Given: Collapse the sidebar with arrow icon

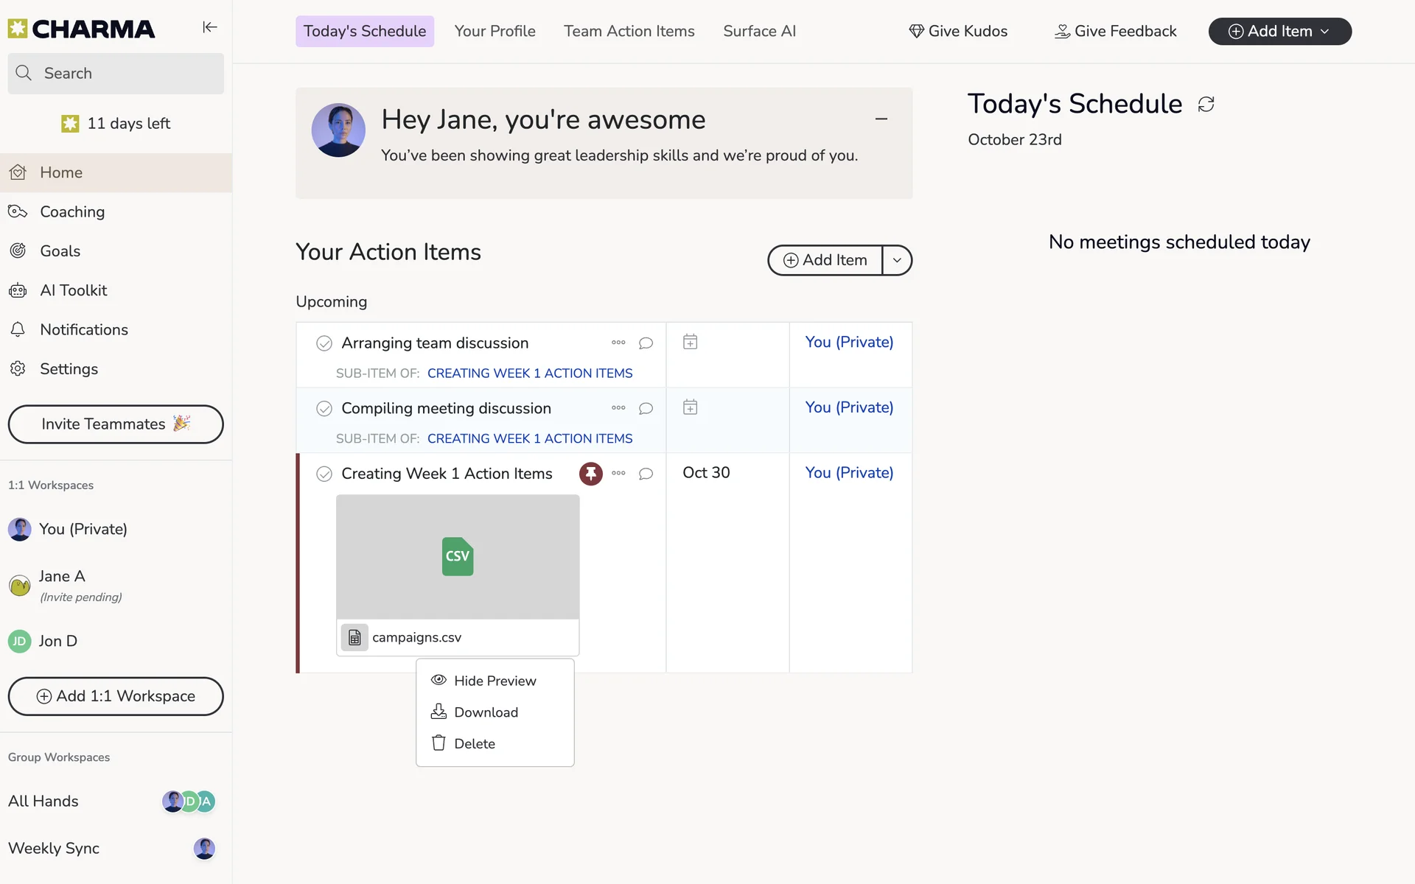Looking at the screenshot, I should [210, 27].
